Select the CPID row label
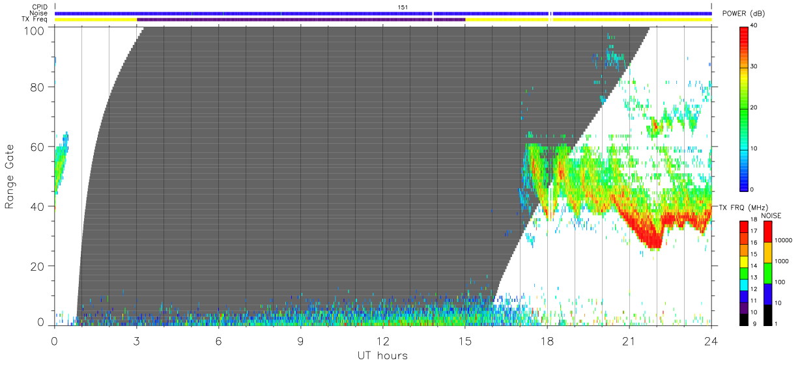800x369 pixels. pos(40,7)
